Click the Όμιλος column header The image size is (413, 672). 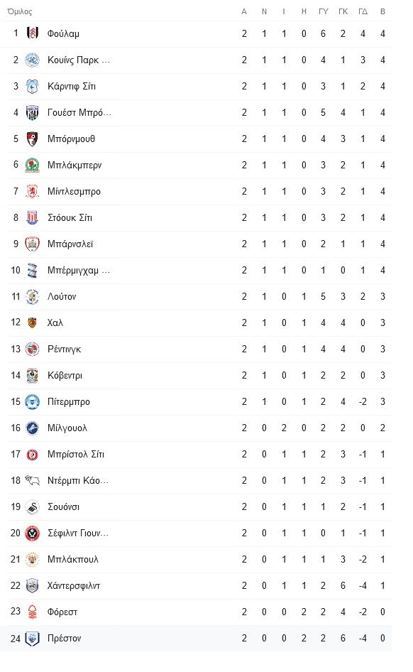20,11
